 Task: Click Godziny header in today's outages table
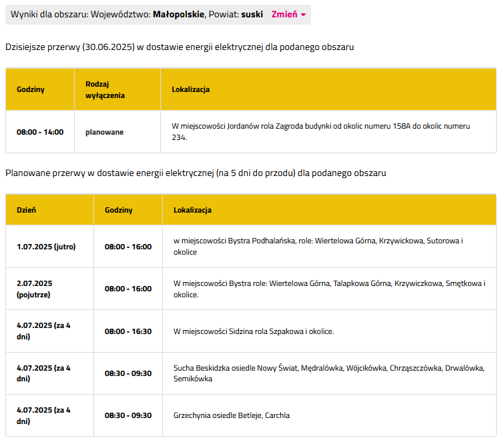tap(31, 89)
